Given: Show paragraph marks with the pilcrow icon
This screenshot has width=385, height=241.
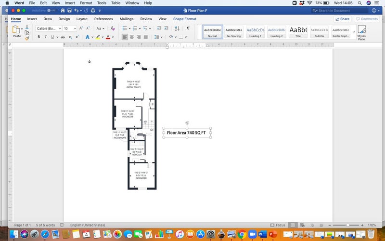Looking at the screenshot, I should click(x=188, y=28).
